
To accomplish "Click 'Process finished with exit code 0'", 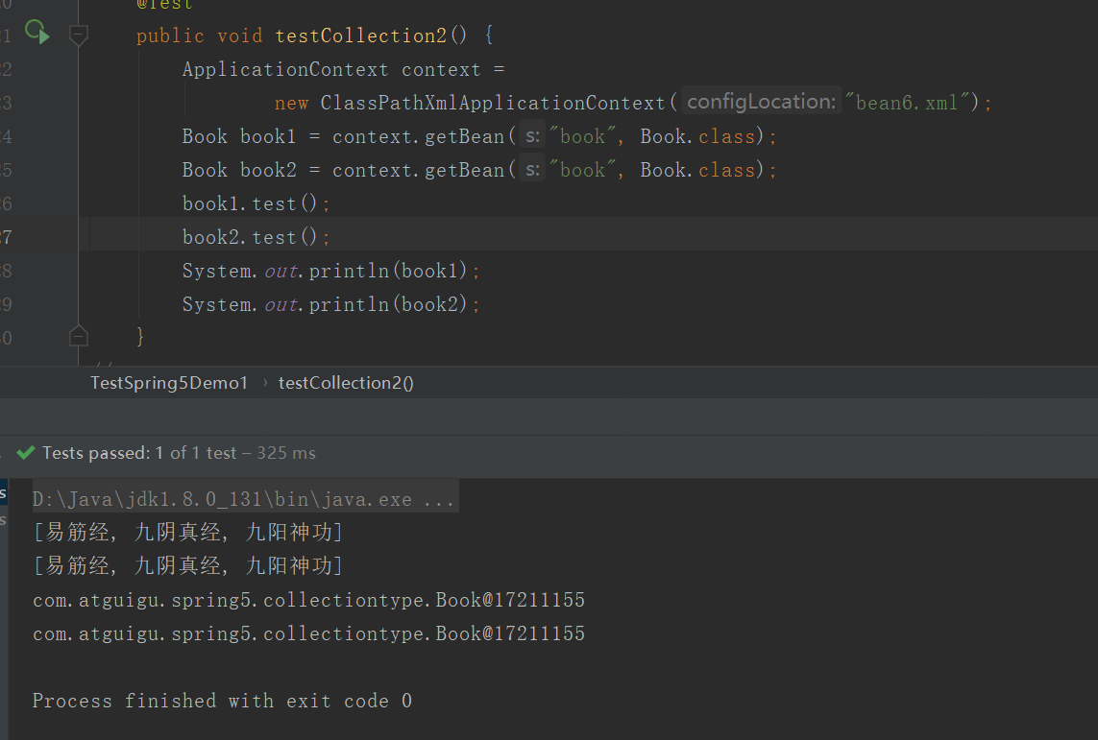I will [222, 700].
